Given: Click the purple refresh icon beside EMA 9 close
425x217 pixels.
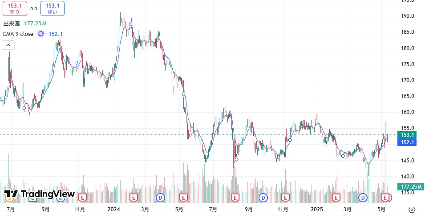Looking at the screenshot, I should click(x=41, y=34).
